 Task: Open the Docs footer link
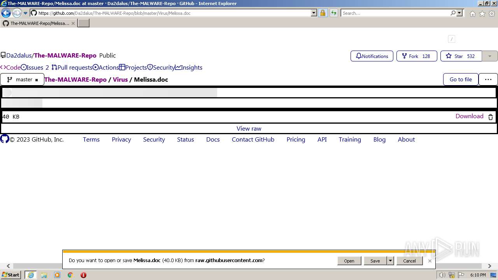point(213,140)
